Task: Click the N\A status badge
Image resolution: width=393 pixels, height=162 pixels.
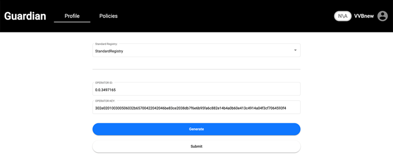Action: tap(343, 16)
